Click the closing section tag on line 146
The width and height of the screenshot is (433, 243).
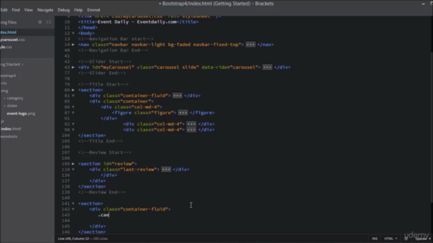(x=92, y=232)
